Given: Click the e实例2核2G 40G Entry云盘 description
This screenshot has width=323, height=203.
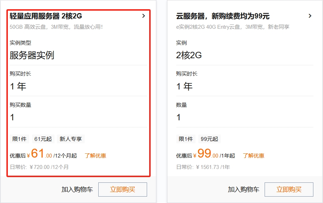Looking at the screenshot, I should [233, 27].
